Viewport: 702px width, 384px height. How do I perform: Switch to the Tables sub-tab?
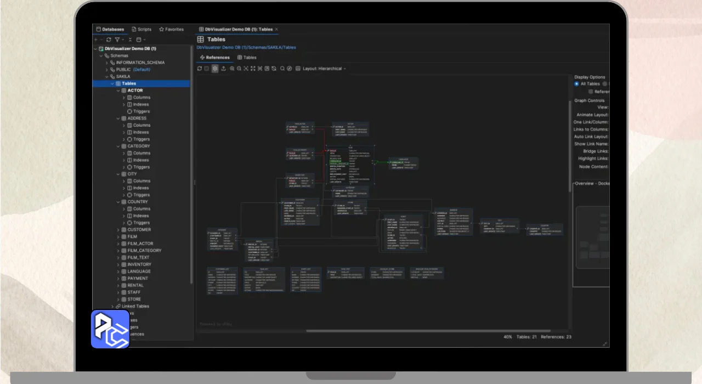coord(247,57)
